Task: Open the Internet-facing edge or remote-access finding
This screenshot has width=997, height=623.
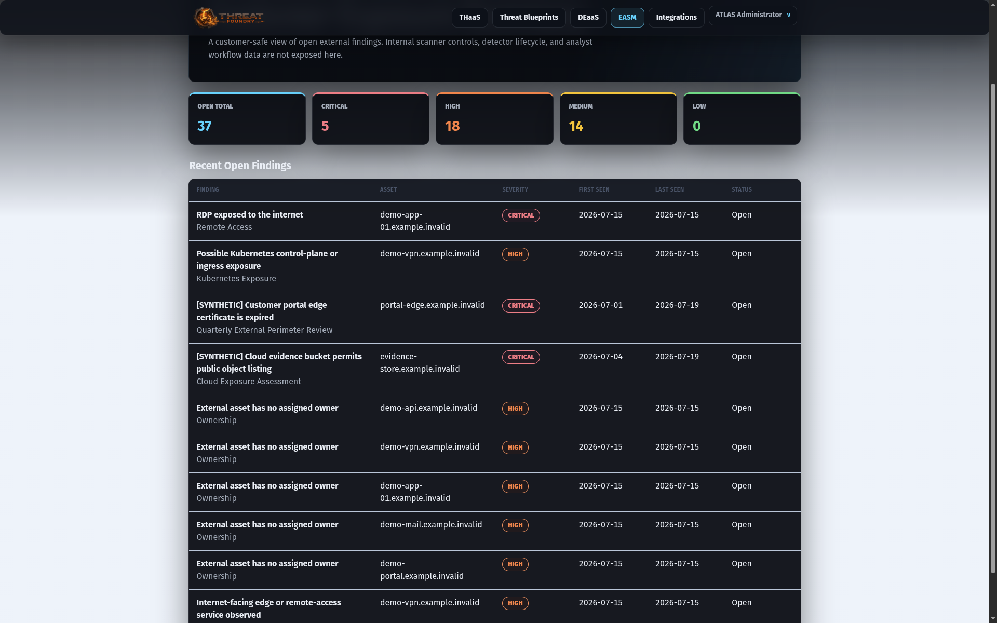Action: [268, 608]
